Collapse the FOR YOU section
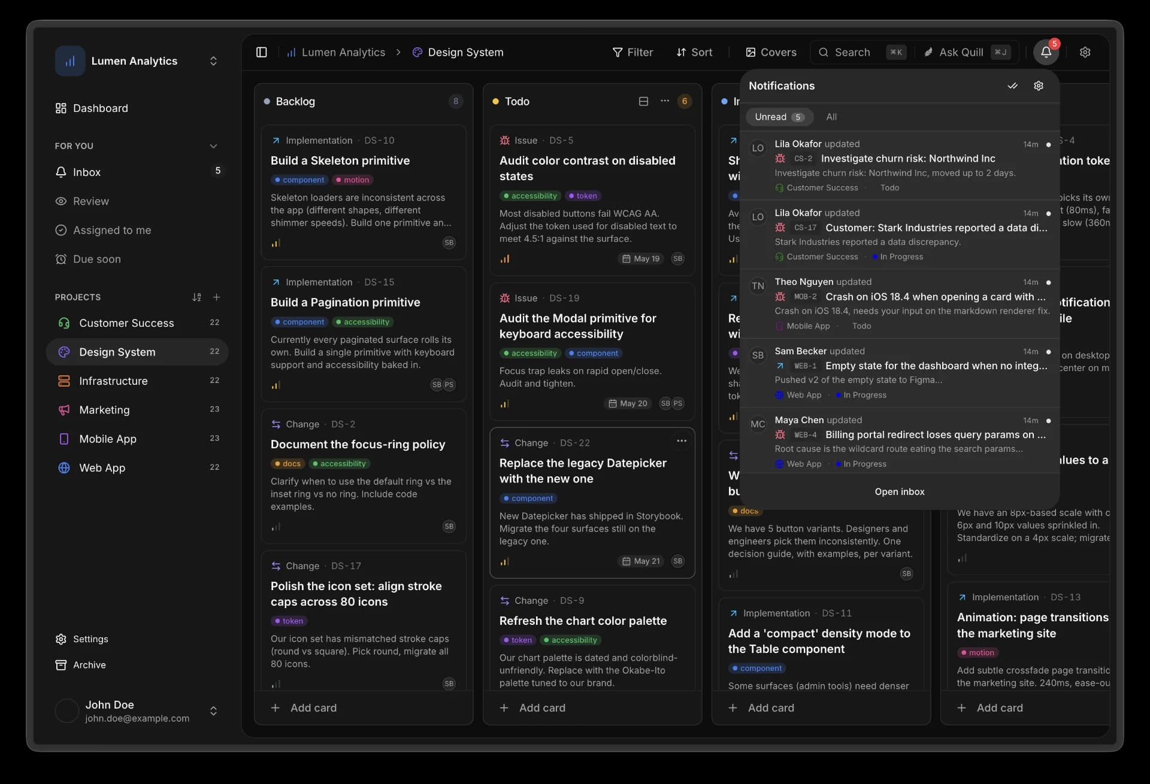Image resolution: width=1150 pixels, height=784 pixels. [213, 146]
